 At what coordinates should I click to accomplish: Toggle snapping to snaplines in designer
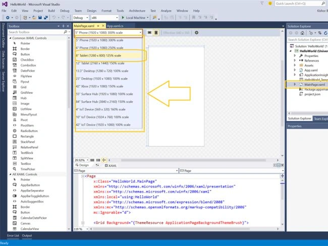click(x=104, y=160)
